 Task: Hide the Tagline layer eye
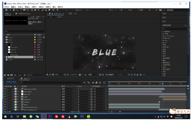tap(5, 99)
